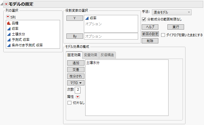Collapse the モデルの指定 outline with gray disclosure triangle
This screenshot has height=125, width=204.
tap(2, 4)
